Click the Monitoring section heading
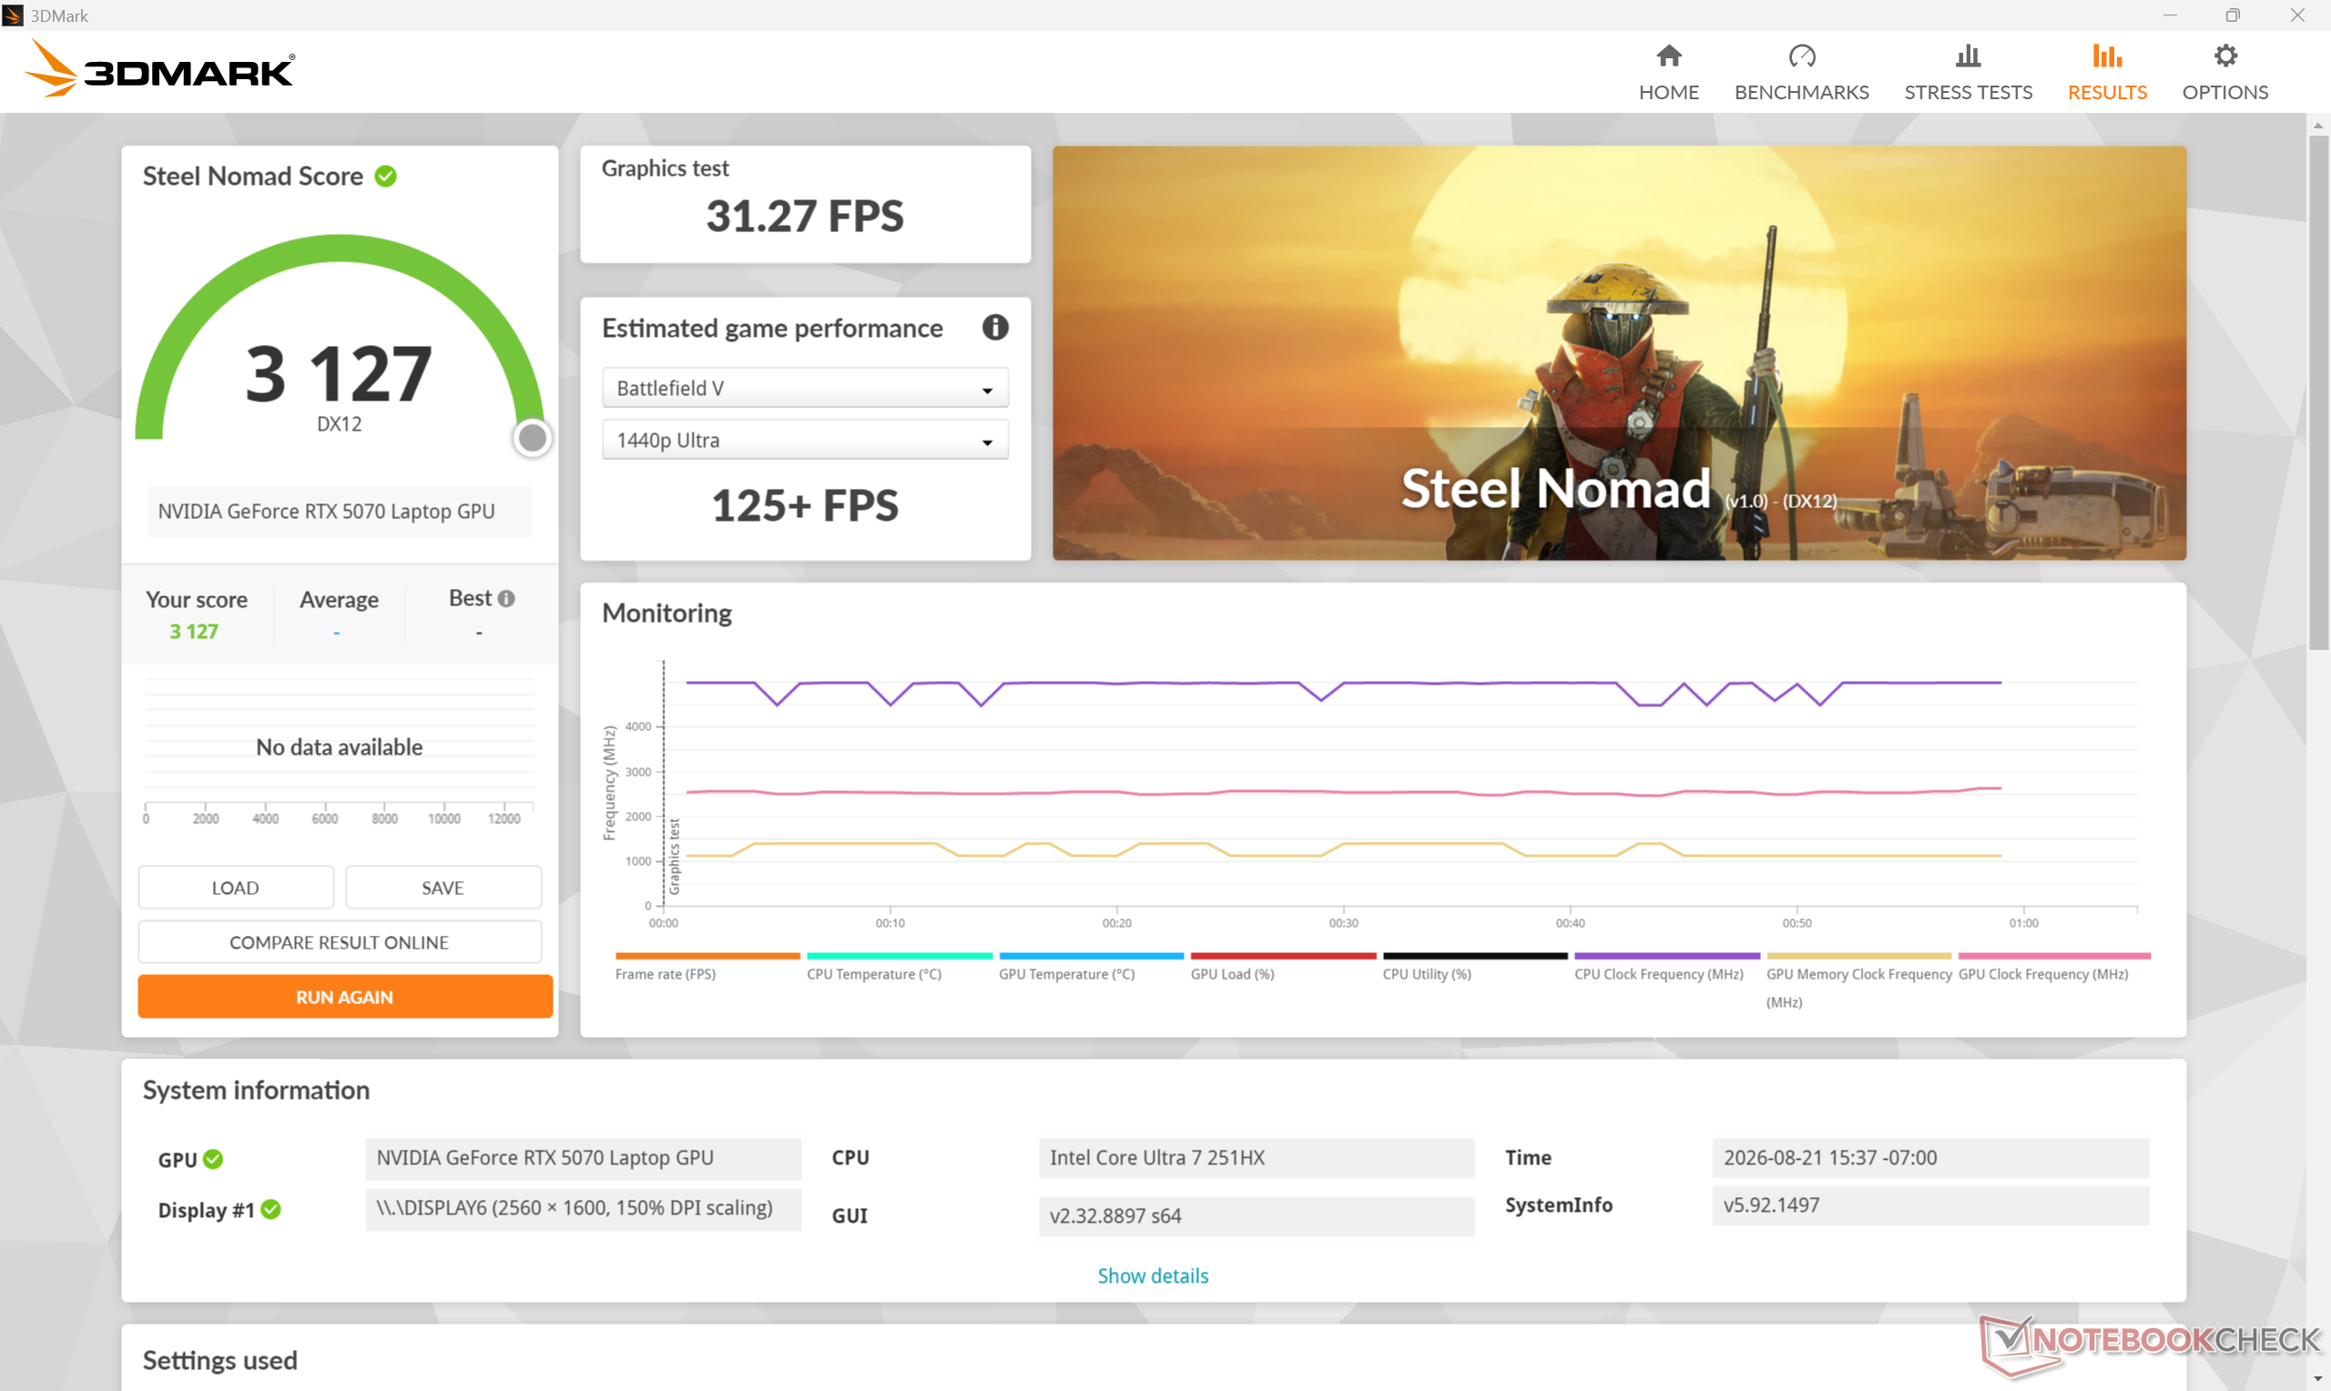 (x=667, y=613)
